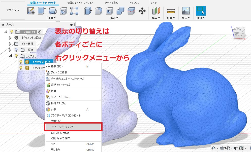The height and width of the screenshot is (152, 251).
Task: Choose グループに移動 from context menu
Action: pyautogui.click(x=73, y=72)
